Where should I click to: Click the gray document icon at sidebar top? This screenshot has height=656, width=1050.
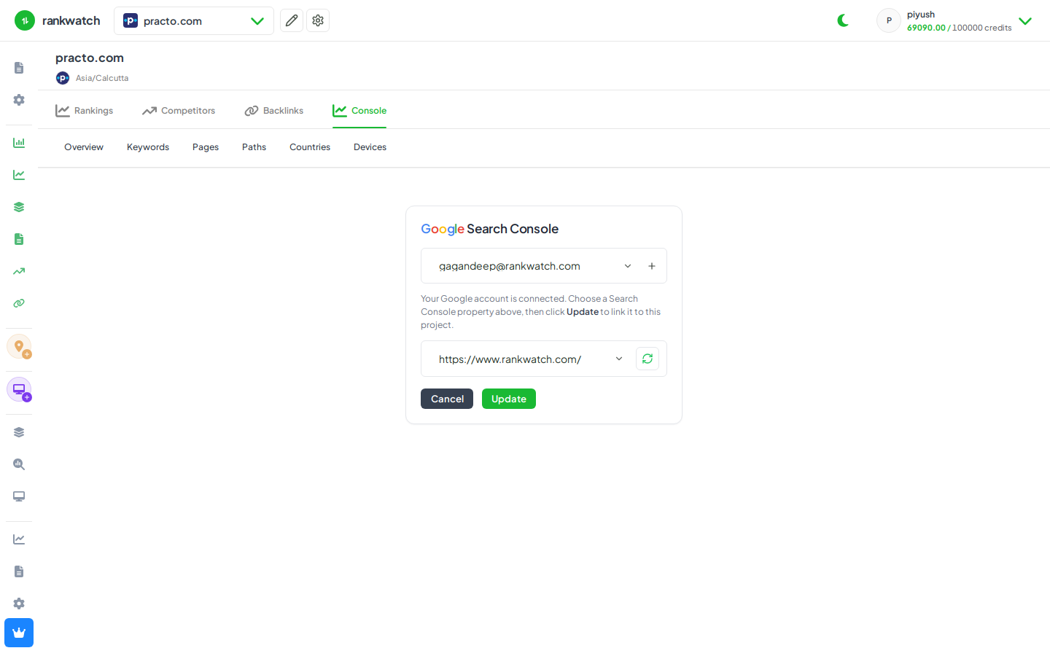tap(19, 68)
